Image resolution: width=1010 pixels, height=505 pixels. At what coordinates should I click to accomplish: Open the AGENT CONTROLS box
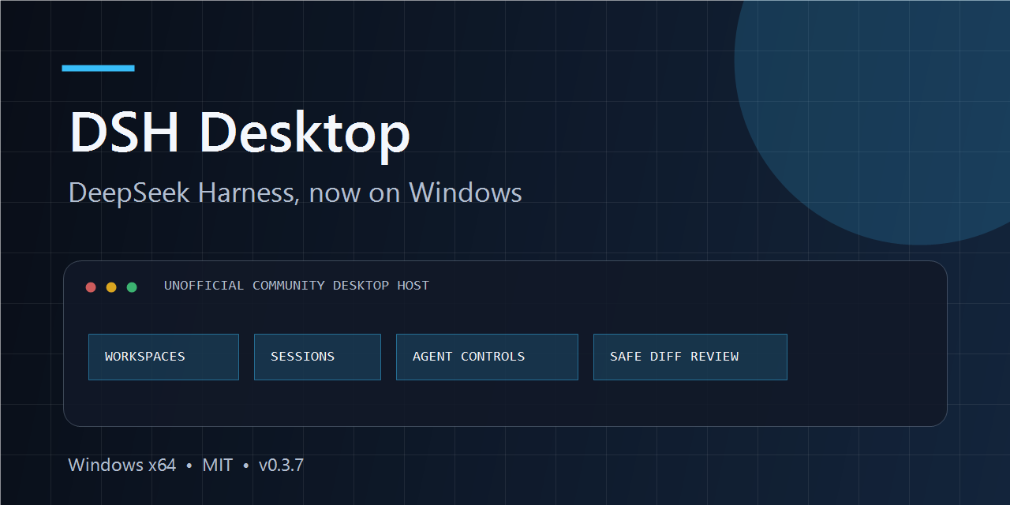pyautogui.click(x=487, y=357)
